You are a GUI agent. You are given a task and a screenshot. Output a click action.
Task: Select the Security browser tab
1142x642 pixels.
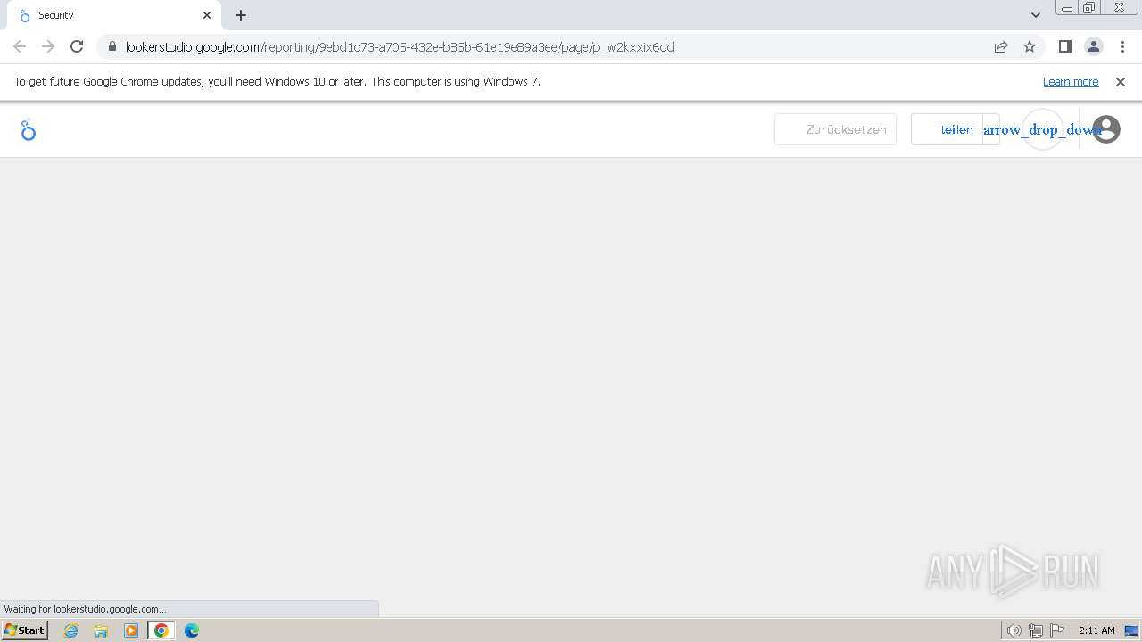coord(114,15)
